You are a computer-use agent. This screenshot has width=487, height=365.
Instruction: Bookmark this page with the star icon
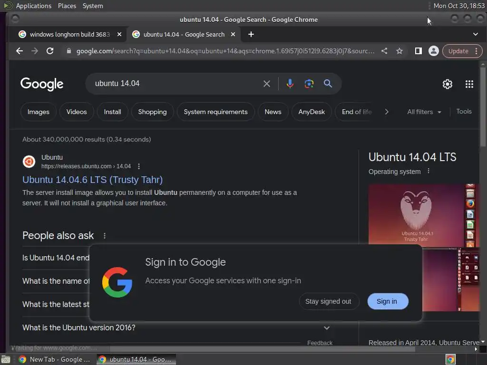click(399, 51)
